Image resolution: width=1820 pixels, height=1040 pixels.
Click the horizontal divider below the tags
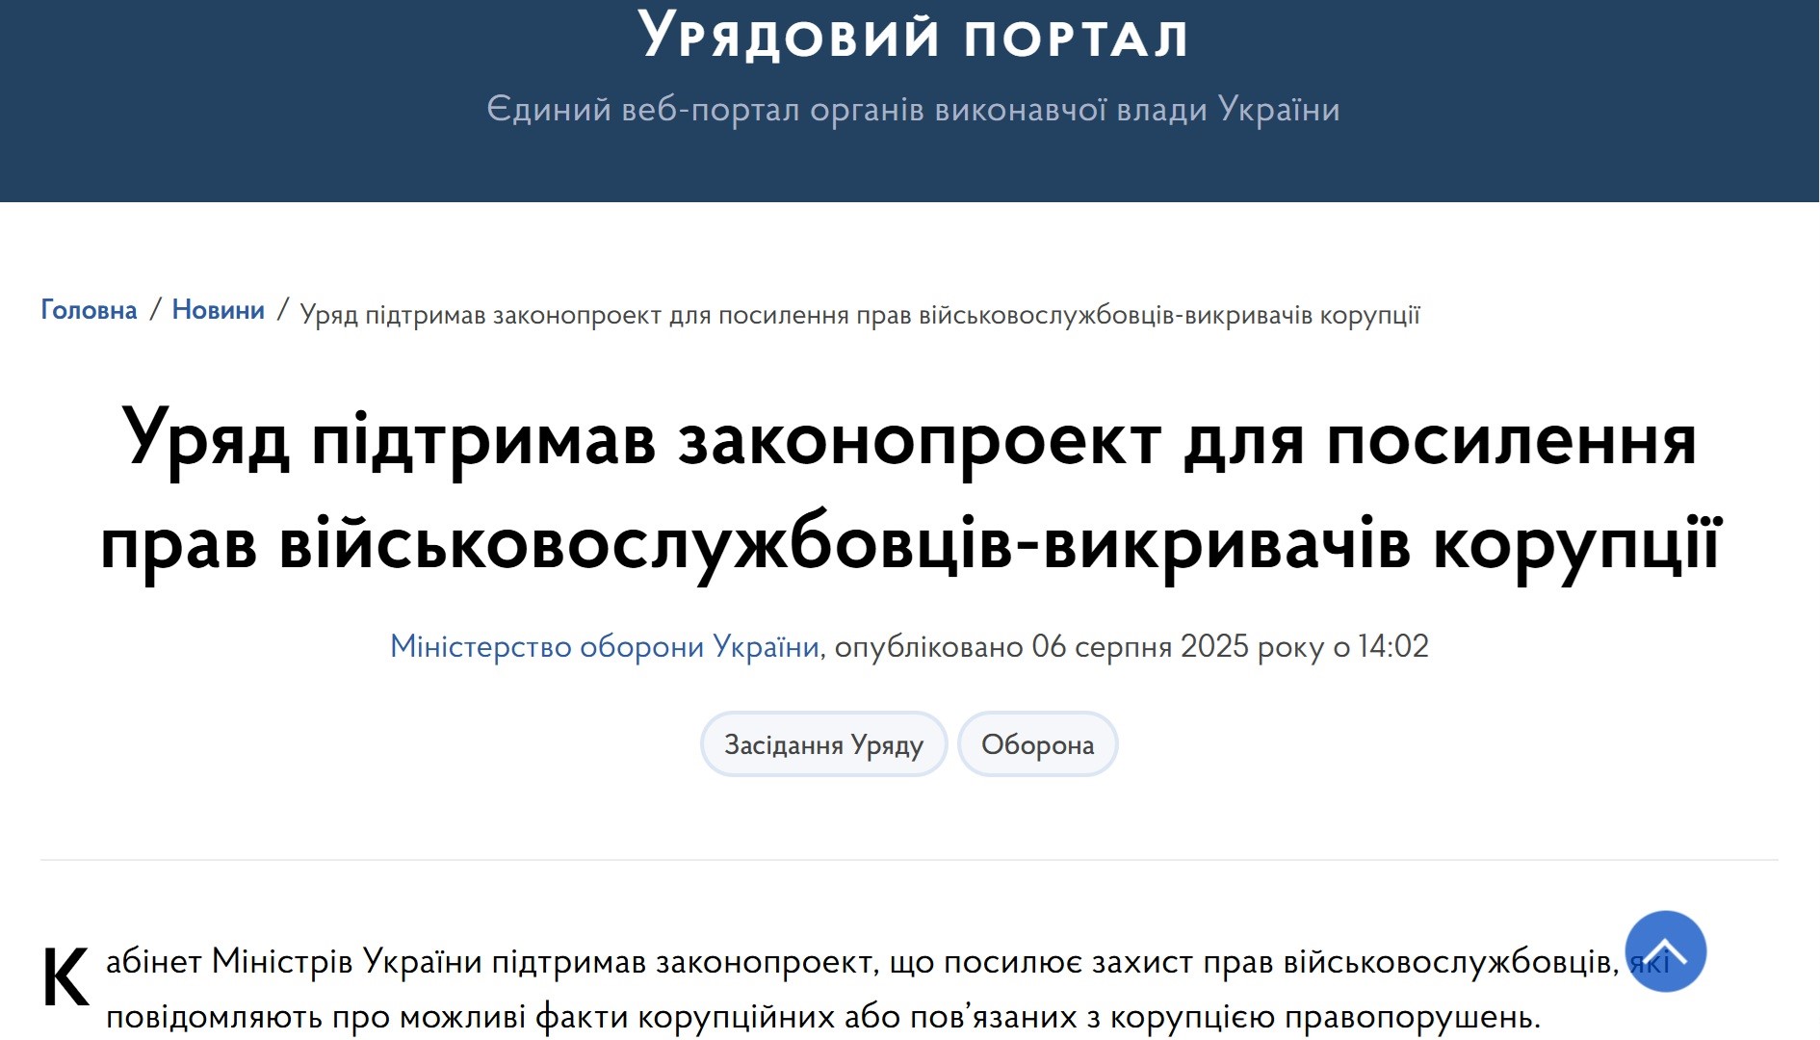909,859
